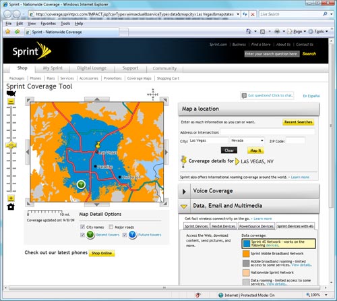This screenshot has width=337, height=301.
Task: Click the Address or Intersection field
Action: [x=268, y=132]
